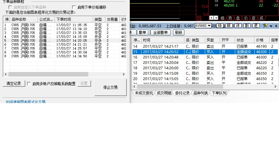Click the 万 unit marker on chart
This screenshot has width=279, height=144.
point(199,18)
